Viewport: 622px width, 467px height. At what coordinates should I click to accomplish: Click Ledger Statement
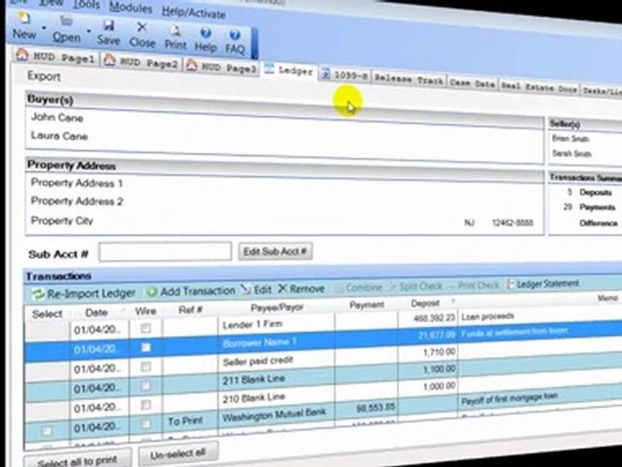(x=544, y=284)
